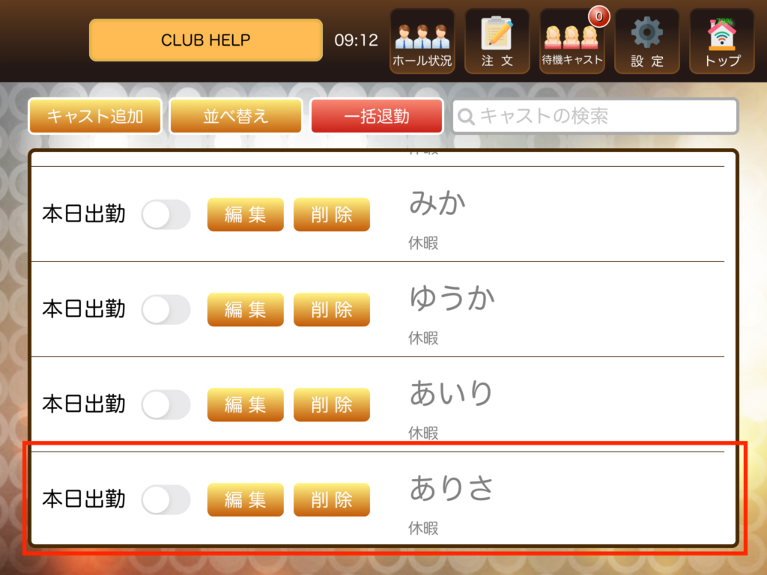Go to トップ home icon

click(x=722, y=41)
